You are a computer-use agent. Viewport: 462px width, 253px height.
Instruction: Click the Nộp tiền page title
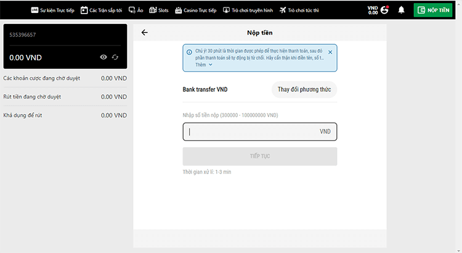[x=259, y=33]
